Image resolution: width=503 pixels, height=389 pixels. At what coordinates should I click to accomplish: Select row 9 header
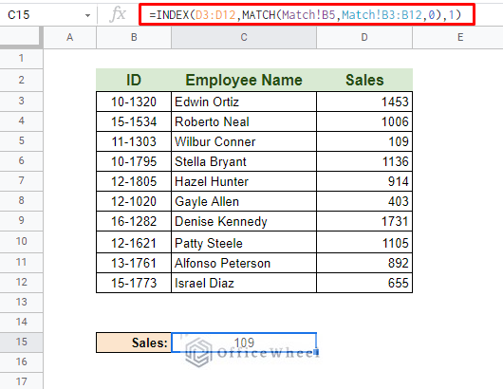pos(21,220)
